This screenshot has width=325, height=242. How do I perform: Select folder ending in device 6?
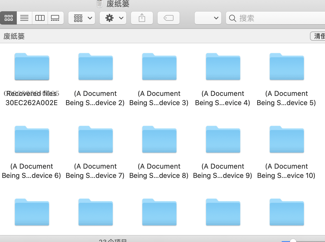[32, 139]
